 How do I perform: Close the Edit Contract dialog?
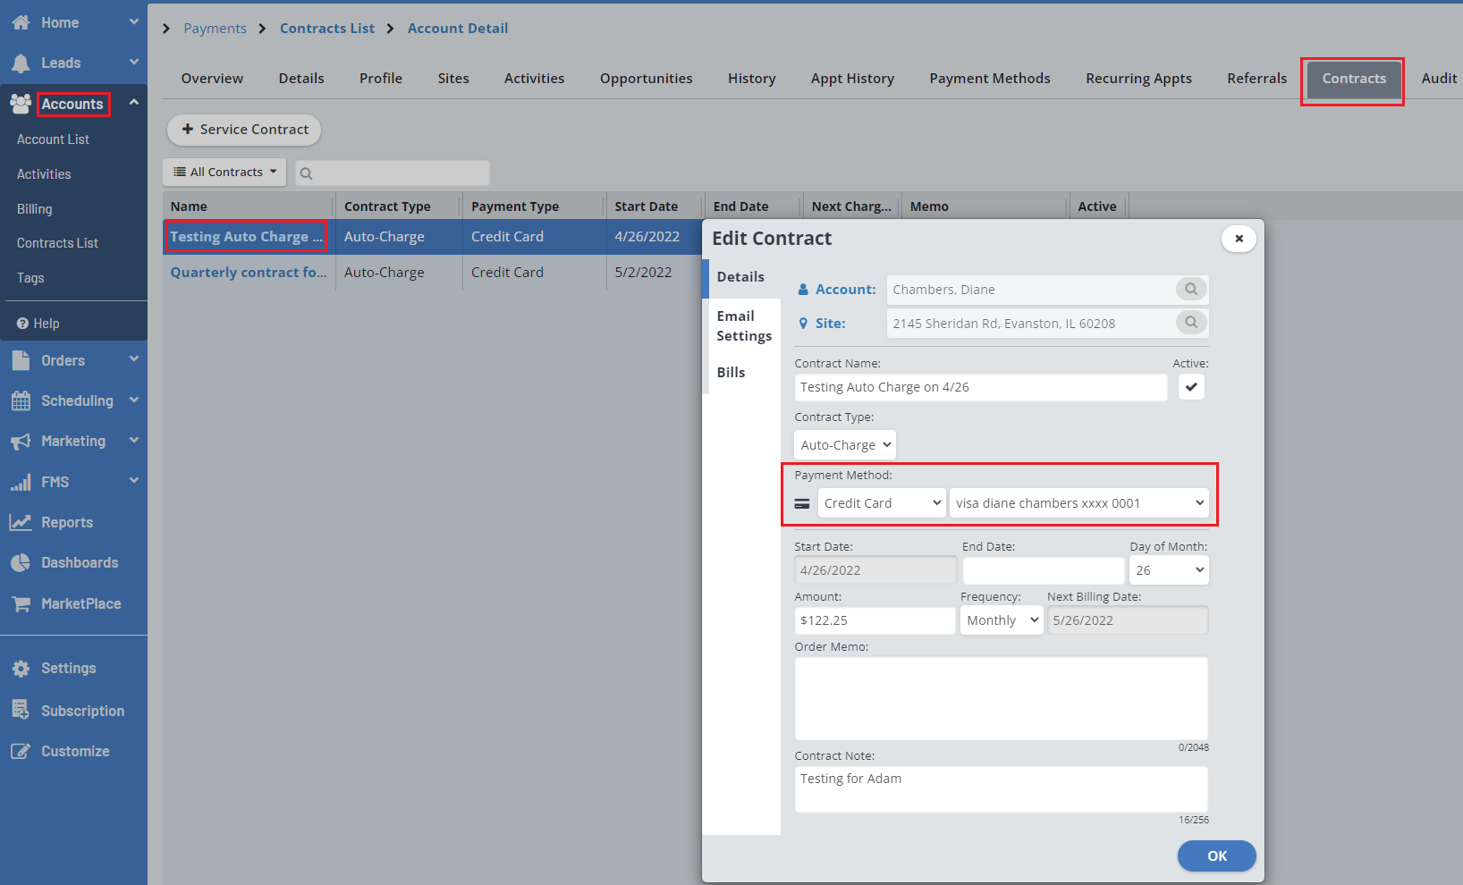pos(1239,239)
